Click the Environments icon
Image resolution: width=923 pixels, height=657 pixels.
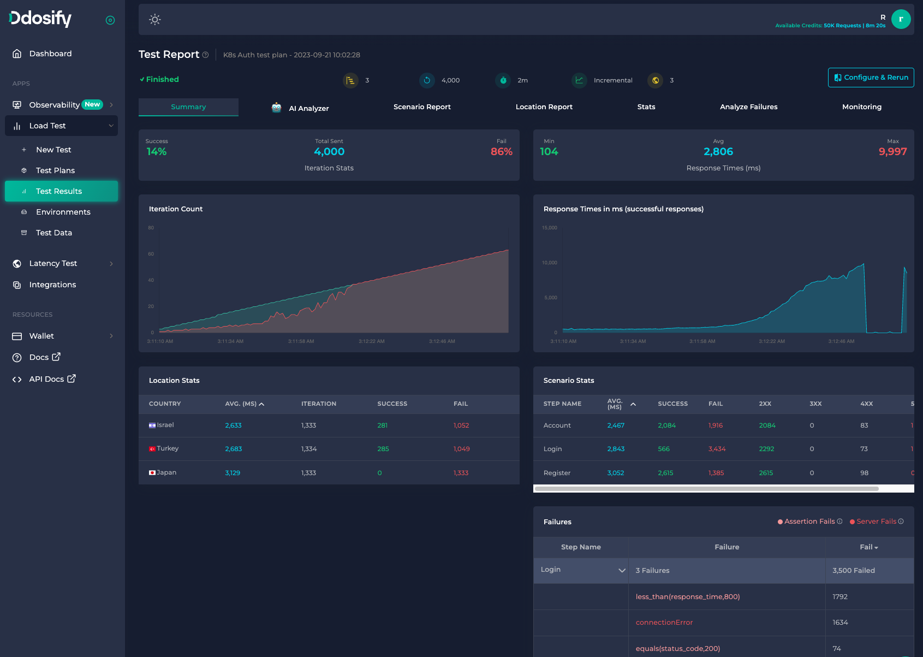(24, 212)
